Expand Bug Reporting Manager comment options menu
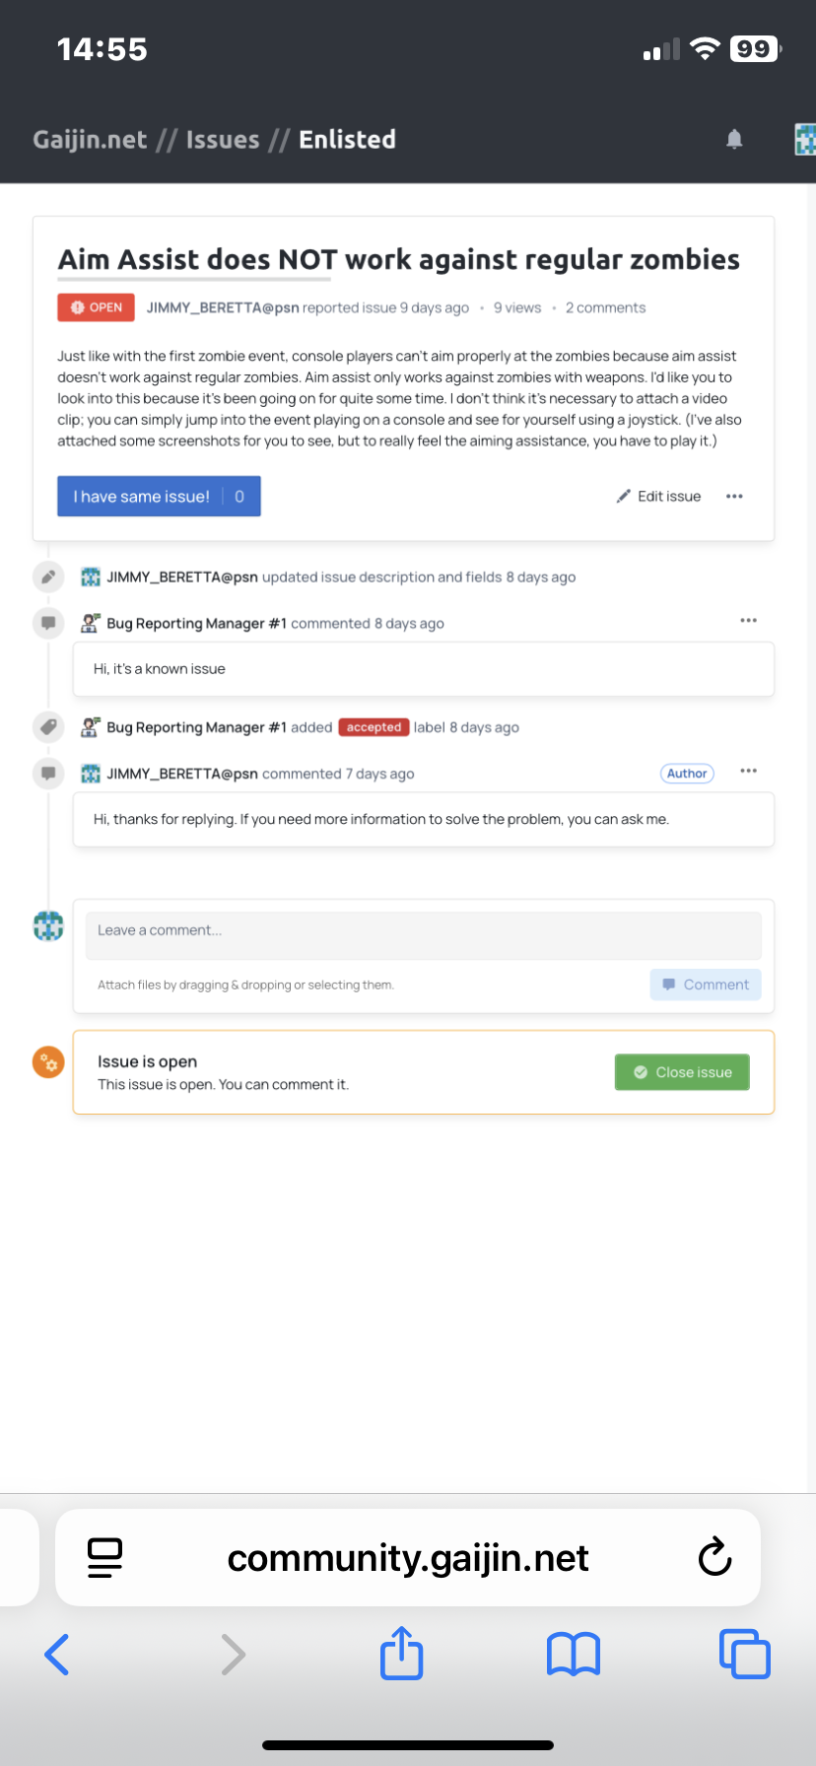 pyautogui.click(x=748, y=621)
